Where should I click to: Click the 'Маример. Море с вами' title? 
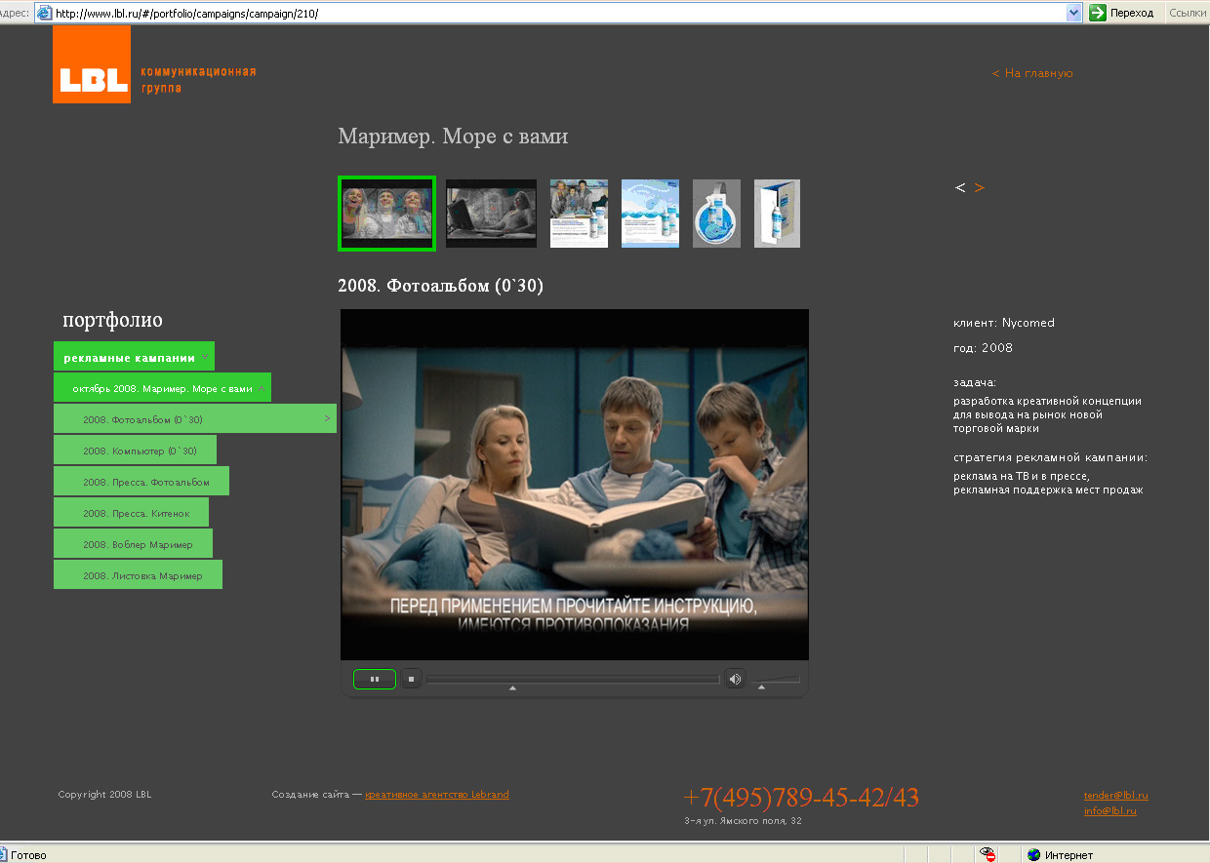click(x=453, y=137)
